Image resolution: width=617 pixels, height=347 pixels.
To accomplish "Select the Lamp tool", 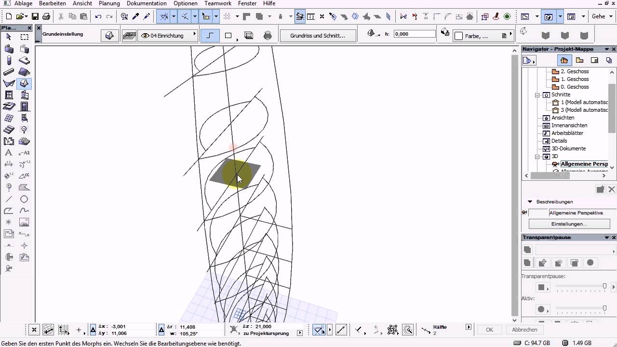I will tap(24, 130).
